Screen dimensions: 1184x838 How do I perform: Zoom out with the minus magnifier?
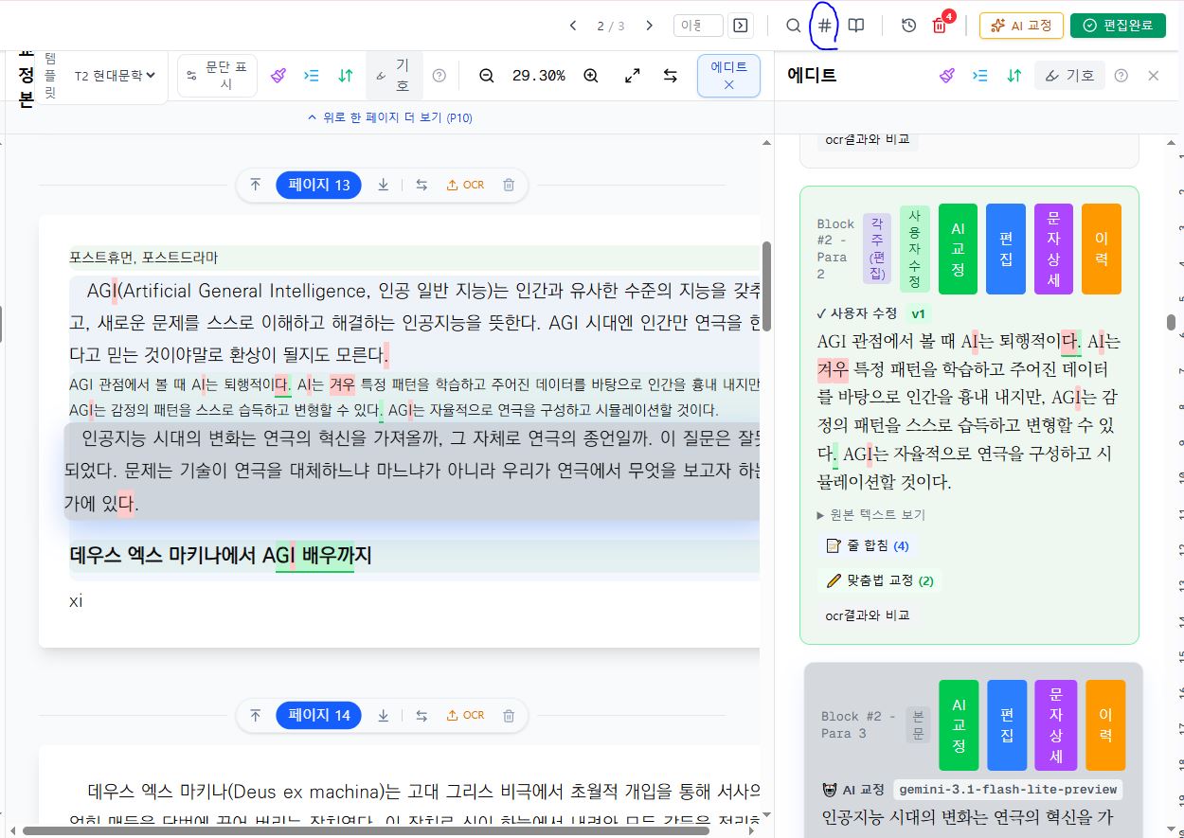[x=487, y=76]
